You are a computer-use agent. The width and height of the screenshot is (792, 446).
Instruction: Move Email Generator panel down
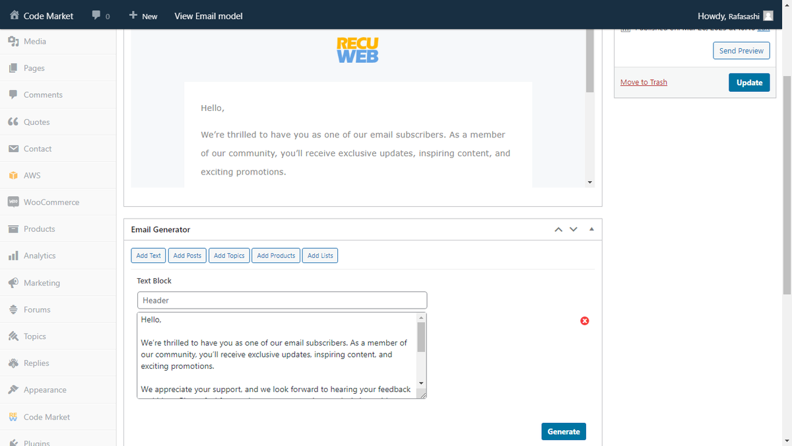573,229
